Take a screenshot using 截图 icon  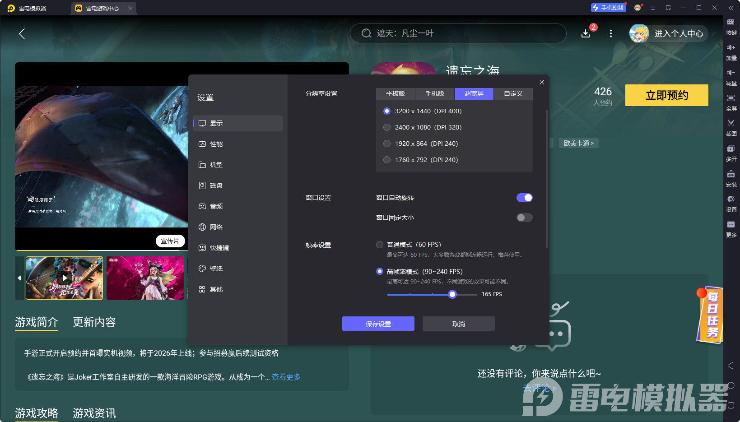click(731, 128)
